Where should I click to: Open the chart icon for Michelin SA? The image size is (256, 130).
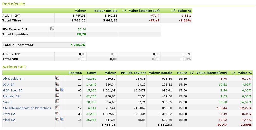[58, 96]
